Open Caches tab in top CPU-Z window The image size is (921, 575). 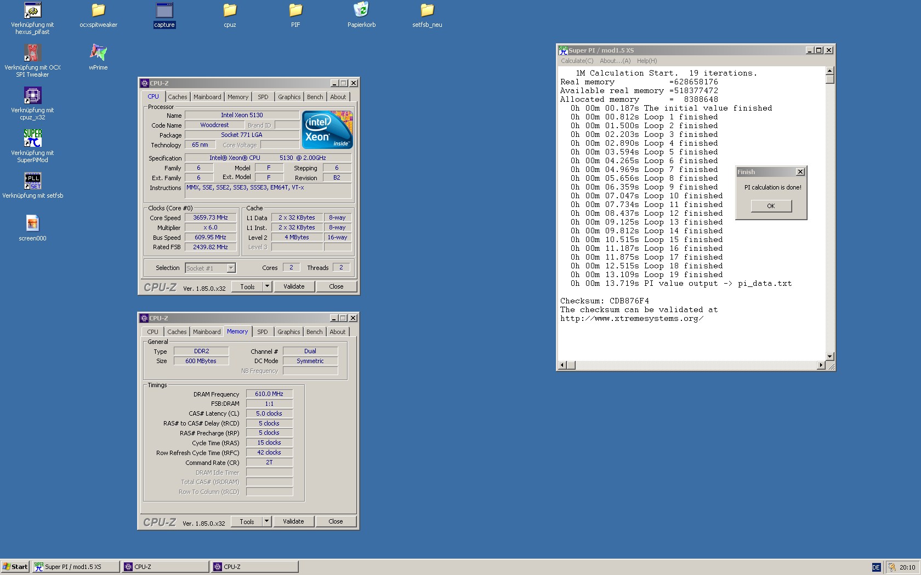(x=177, y=97)
